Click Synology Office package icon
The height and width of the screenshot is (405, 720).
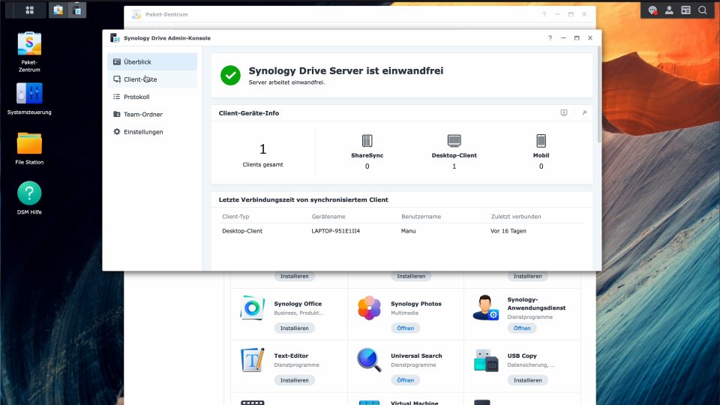[x=252, y=307]
